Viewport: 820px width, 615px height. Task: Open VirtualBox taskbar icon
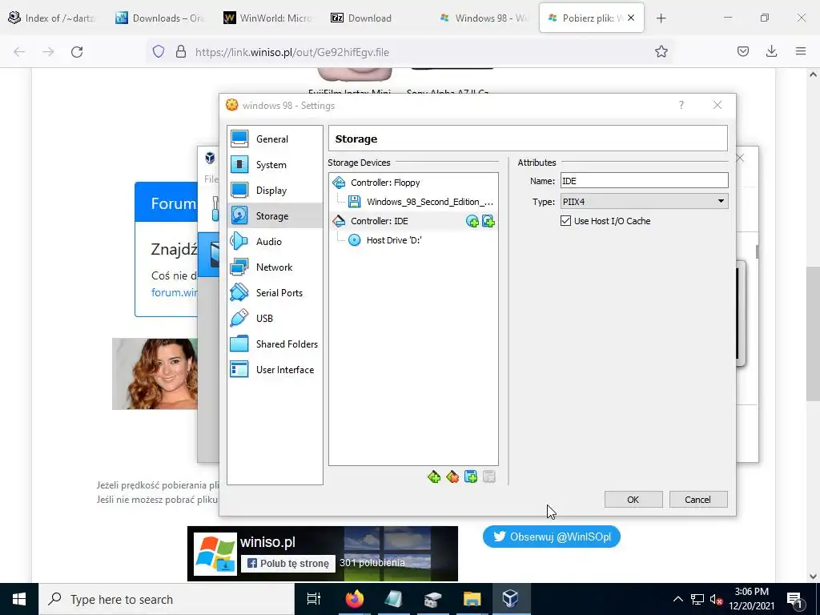pos(510,599)
